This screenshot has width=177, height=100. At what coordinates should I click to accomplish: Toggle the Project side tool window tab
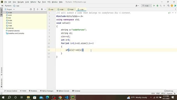pyautogui.click(x=1, y=12)
